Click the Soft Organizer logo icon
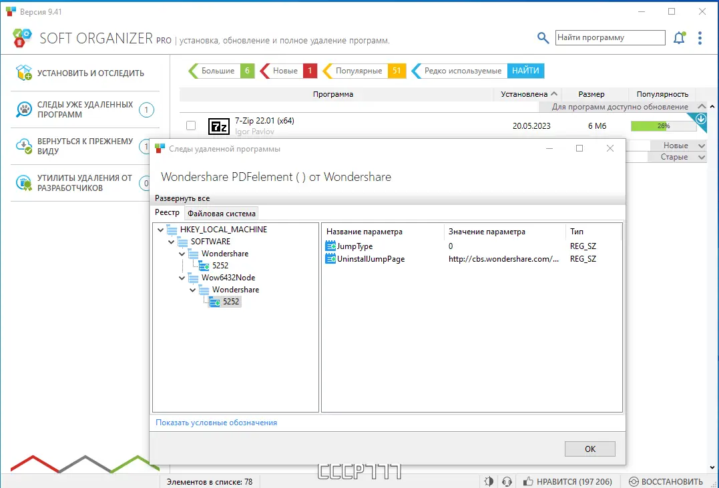Screen dimensions: 719x488 22,37
